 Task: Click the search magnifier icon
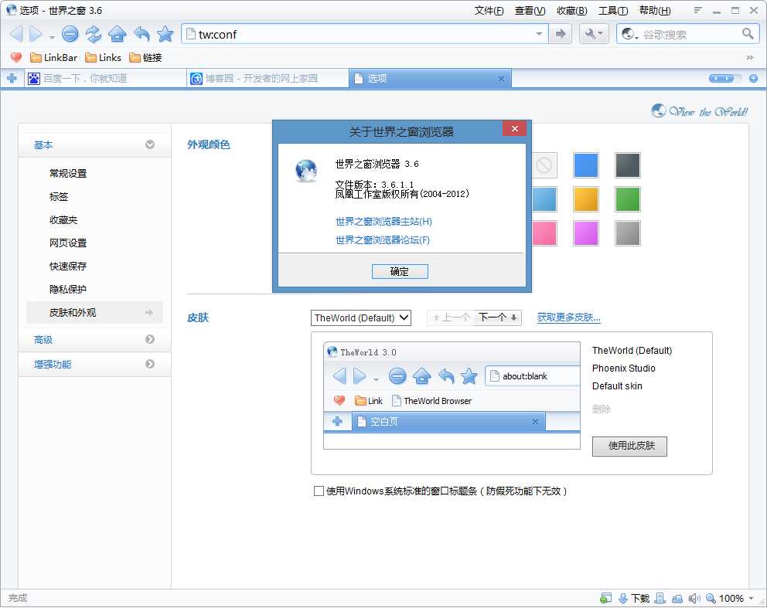click(x=748, y=34)
